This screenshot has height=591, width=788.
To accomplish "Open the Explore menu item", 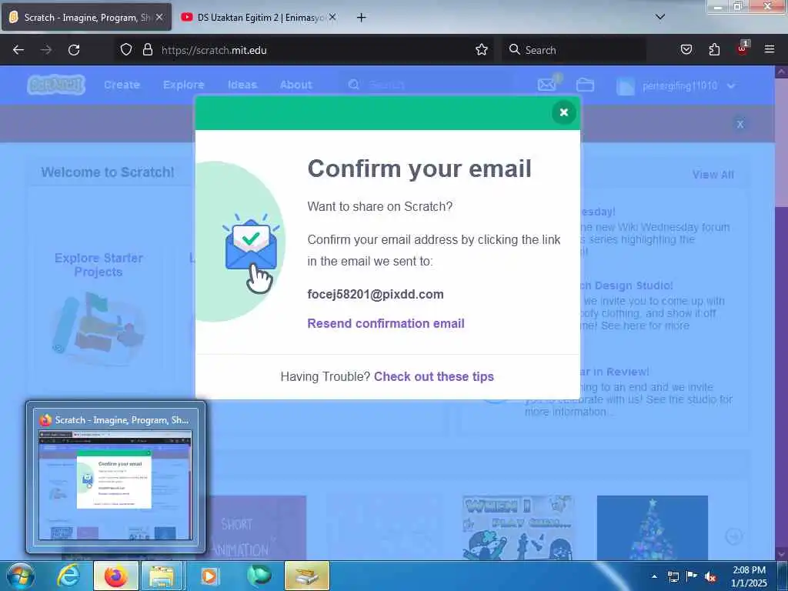I will (x=183, y=85).
